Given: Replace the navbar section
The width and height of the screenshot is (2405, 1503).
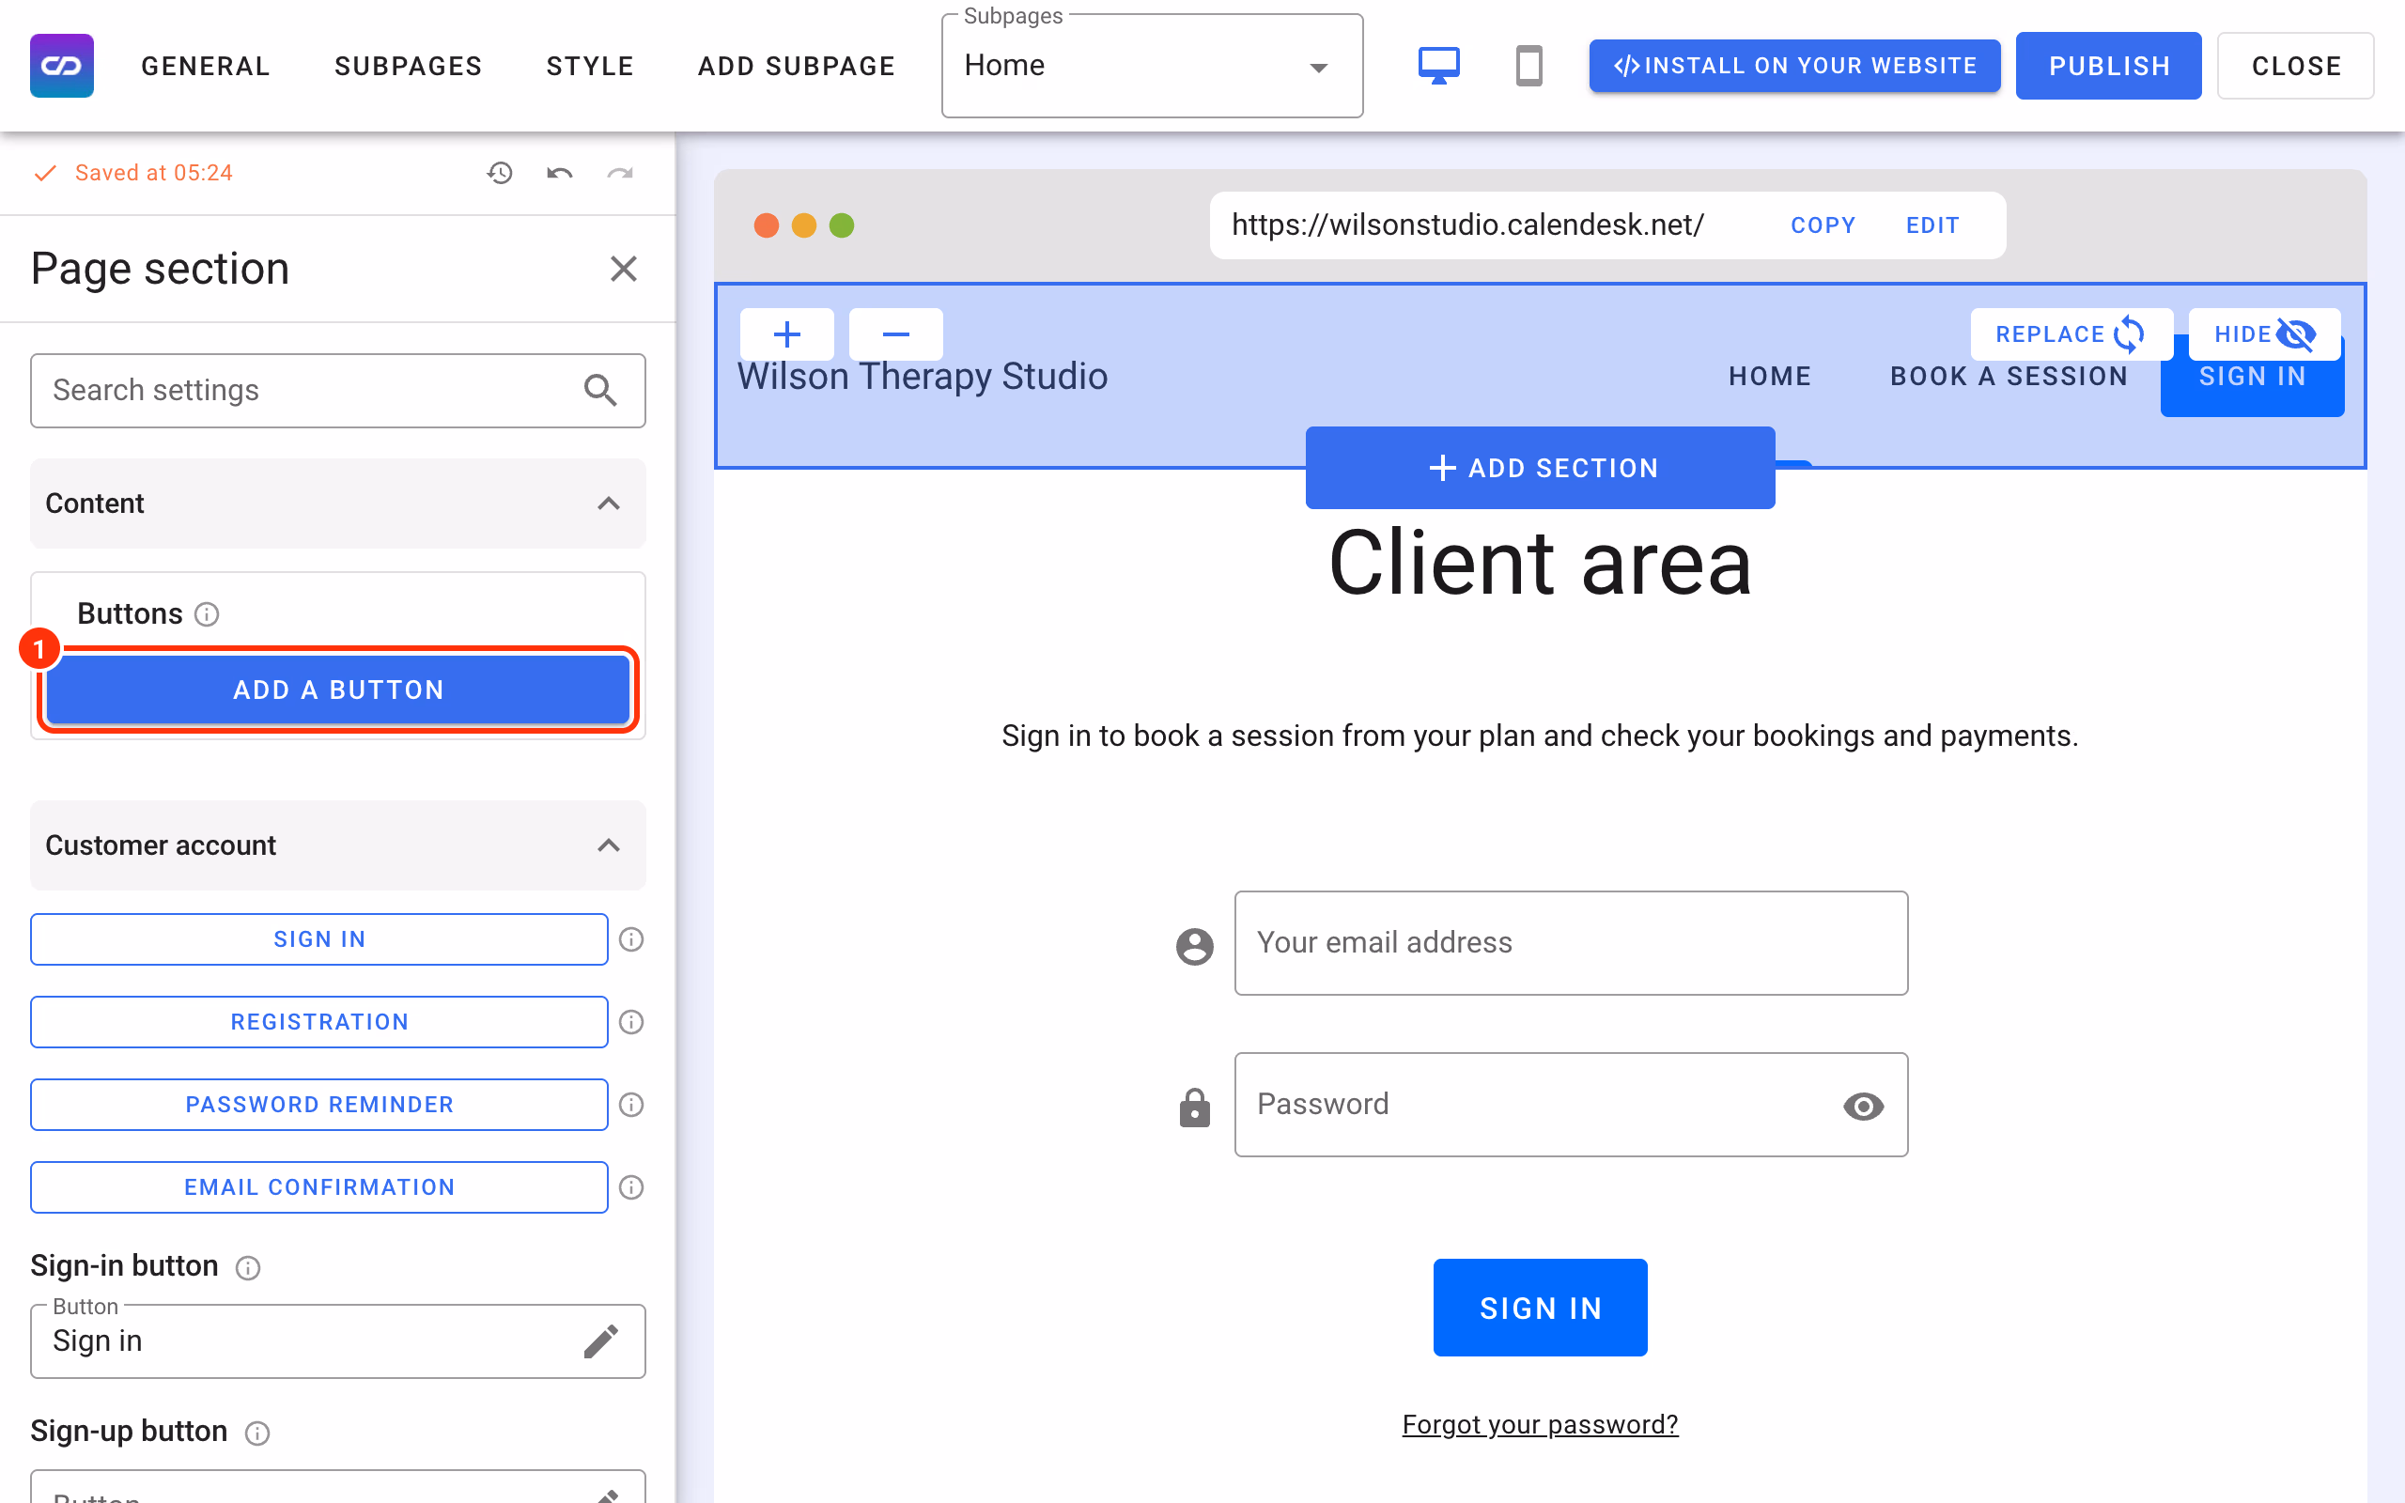Looking at the screenshot, I should point(2071,334).
